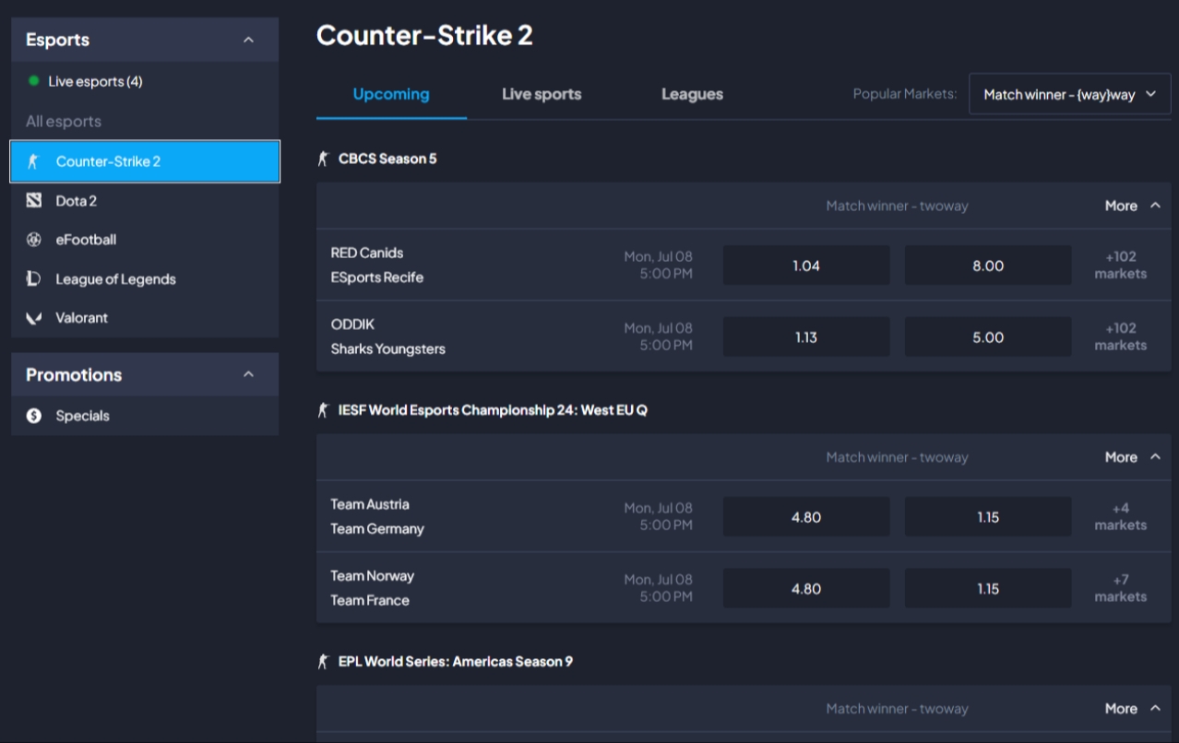Select Counter-Strike 2 in the sidebar
Viewport: 1179px width, 743px height.
[145, 161]
